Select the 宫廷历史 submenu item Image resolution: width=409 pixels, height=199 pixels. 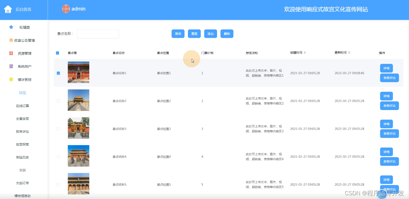(22, 157)
